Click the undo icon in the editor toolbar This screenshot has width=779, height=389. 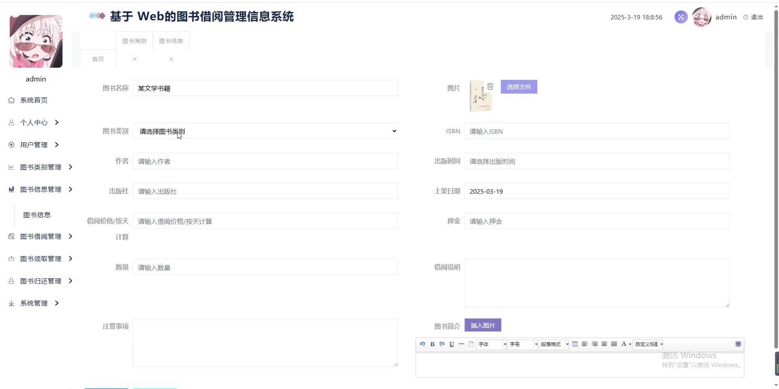coord(422,344)
